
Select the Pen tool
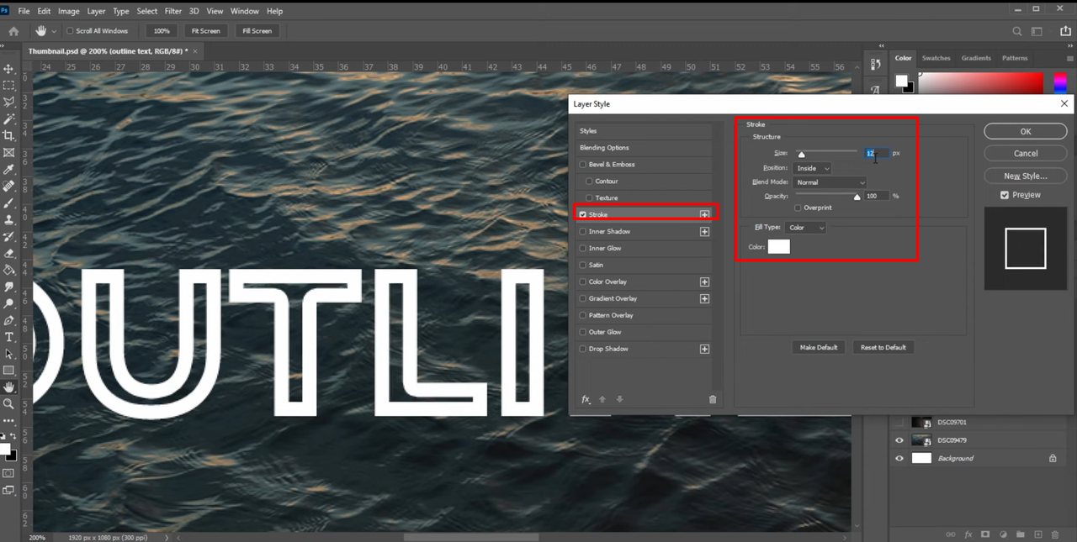pyautogui.click(x=9, y=320)
